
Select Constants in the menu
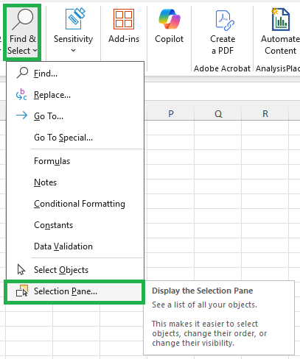point(75,225)
